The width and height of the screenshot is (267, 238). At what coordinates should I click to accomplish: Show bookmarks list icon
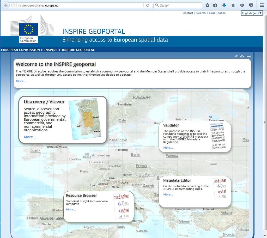215,5
